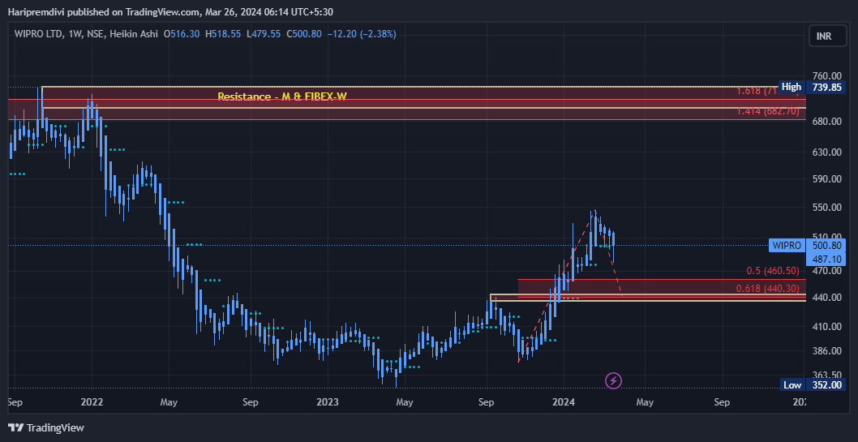Click the 550.00 price axis label

click(x=827, y=208)
